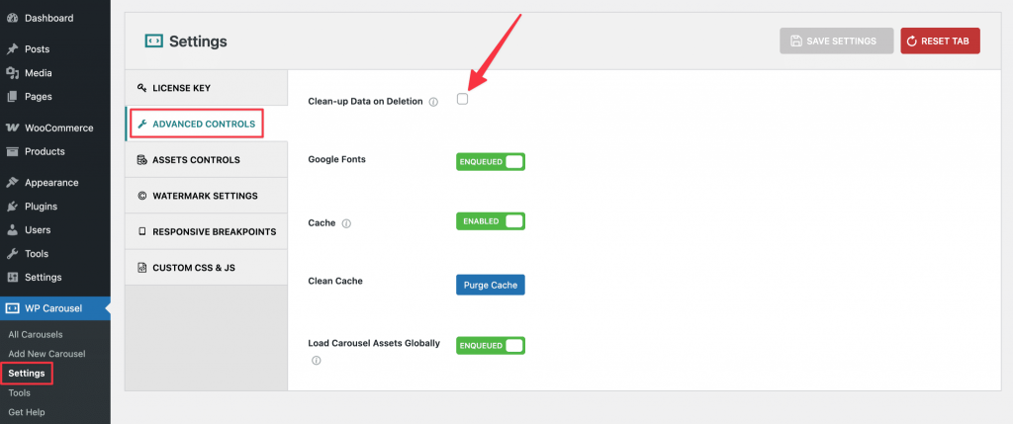Open the License Key tab
The width and height of the screenshot is (1013, 424).
pyautogui.click(x=206, y=88)
